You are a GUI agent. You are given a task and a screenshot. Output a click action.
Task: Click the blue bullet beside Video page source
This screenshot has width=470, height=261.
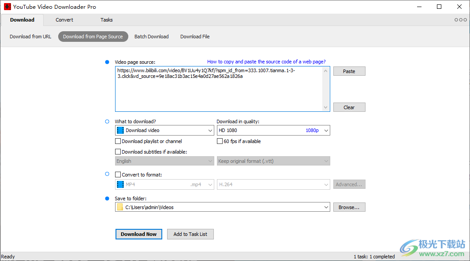107,62
